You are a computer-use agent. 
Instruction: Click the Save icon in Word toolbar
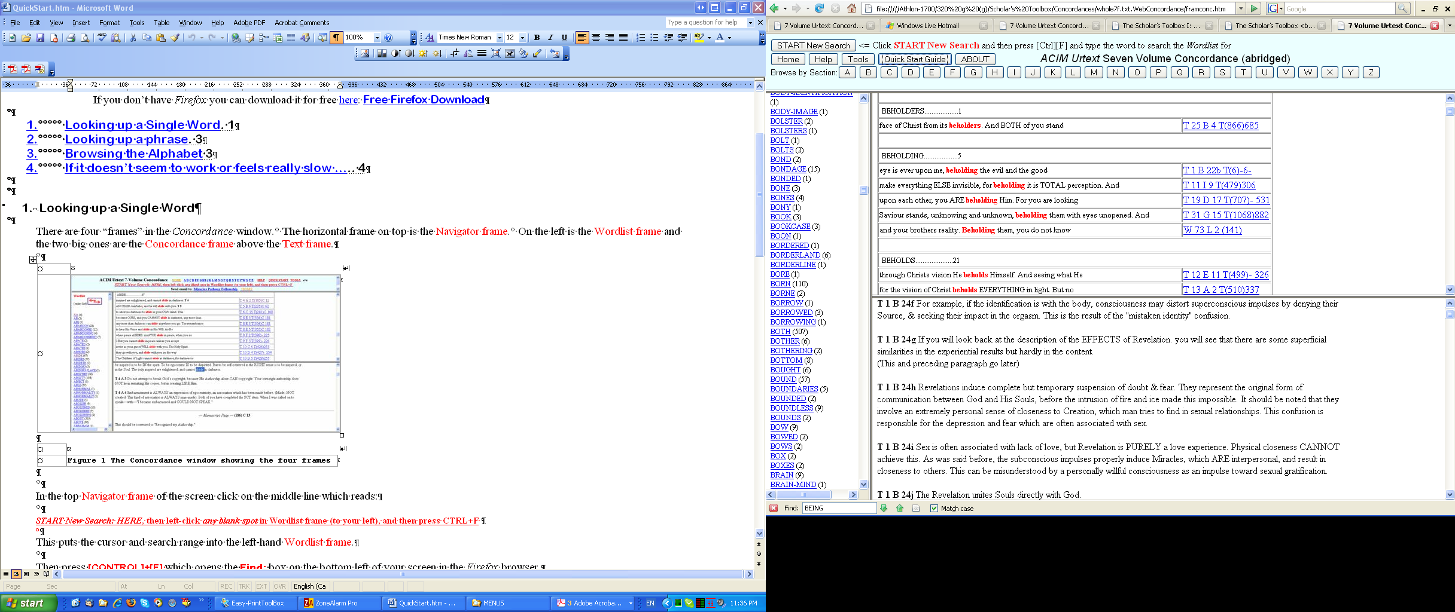[40, 38]
